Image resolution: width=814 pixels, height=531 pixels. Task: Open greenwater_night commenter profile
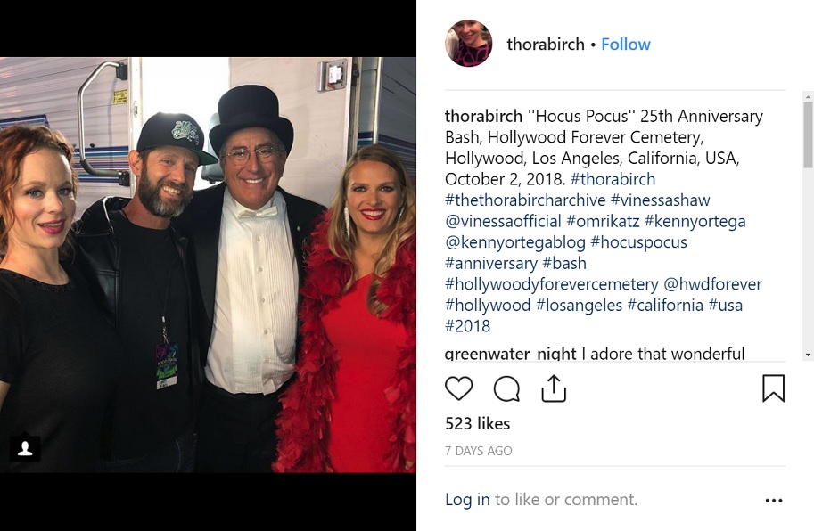click(510, 354)
